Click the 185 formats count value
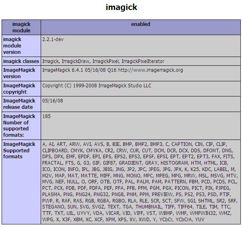 [x=47, y=116]
